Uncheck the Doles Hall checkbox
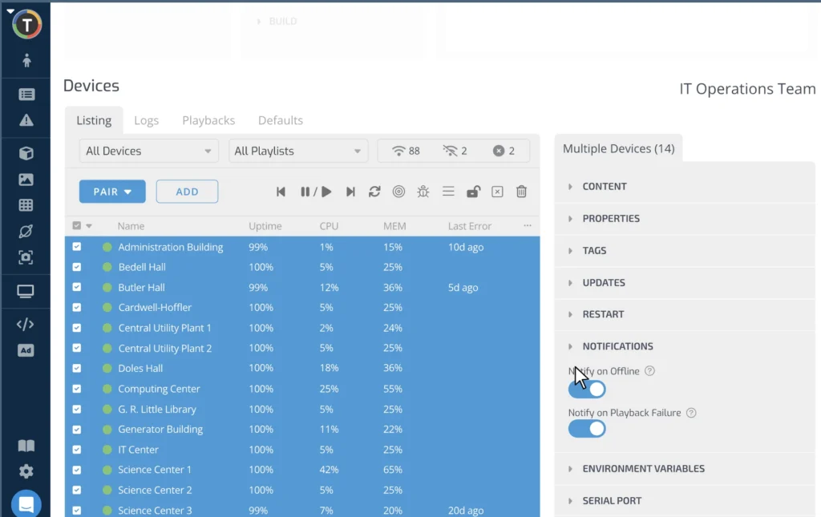 [x=77, y=368]
